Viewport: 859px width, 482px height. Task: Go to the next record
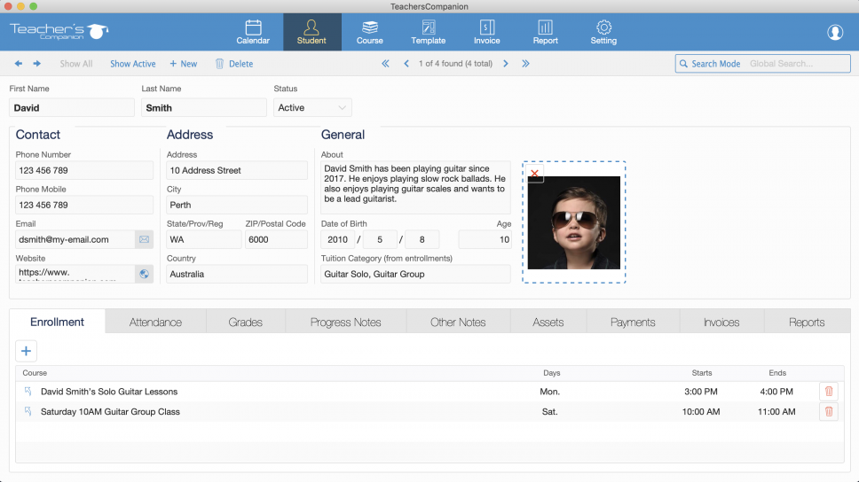pyautogui.click(x=506, y=64)
